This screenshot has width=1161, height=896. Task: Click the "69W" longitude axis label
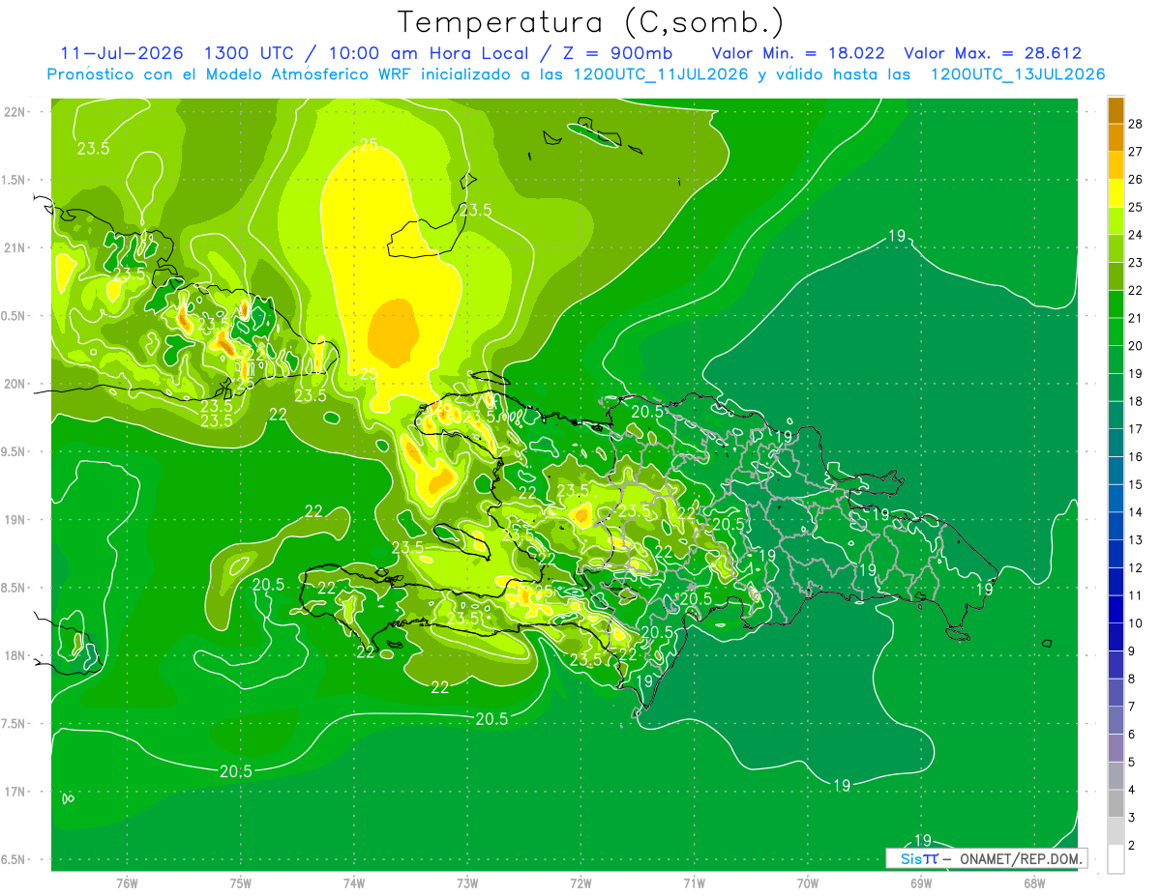[x=921, y=882]
